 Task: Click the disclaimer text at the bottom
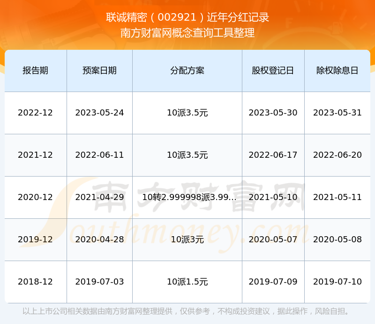click(x=186, y=311)
